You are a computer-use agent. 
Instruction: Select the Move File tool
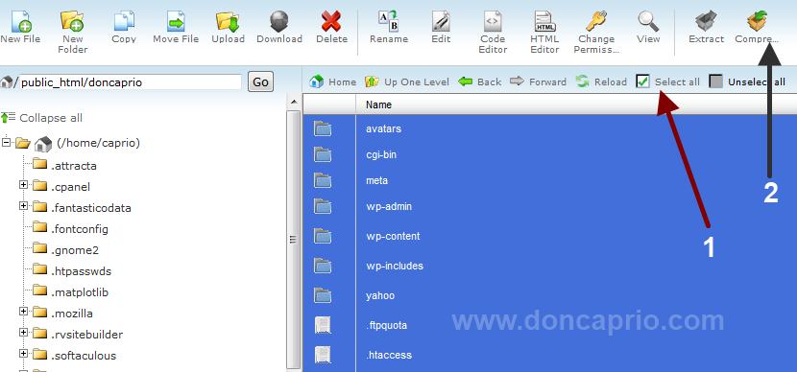176,28
